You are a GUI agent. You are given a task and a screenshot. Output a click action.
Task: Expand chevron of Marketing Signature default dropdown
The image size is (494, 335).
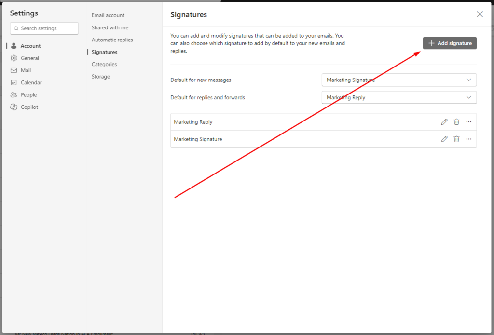(x=469, y=80)
